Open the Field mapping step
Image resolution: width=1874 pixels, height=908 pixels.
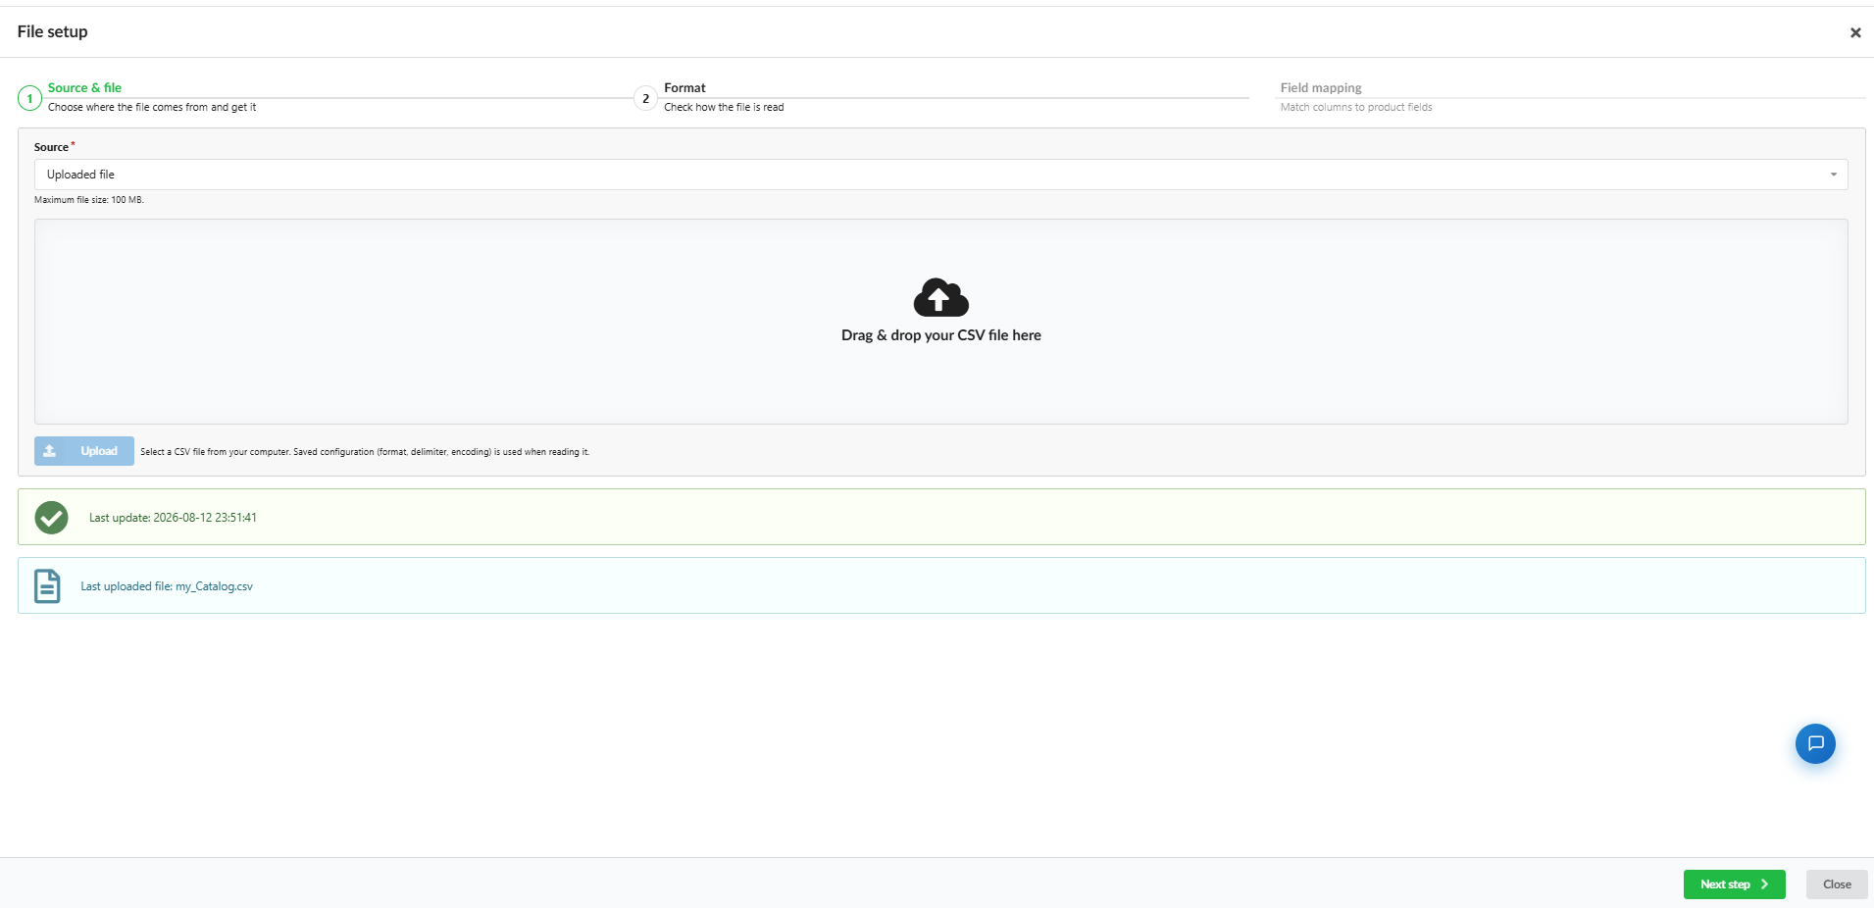pos(1321,87)
